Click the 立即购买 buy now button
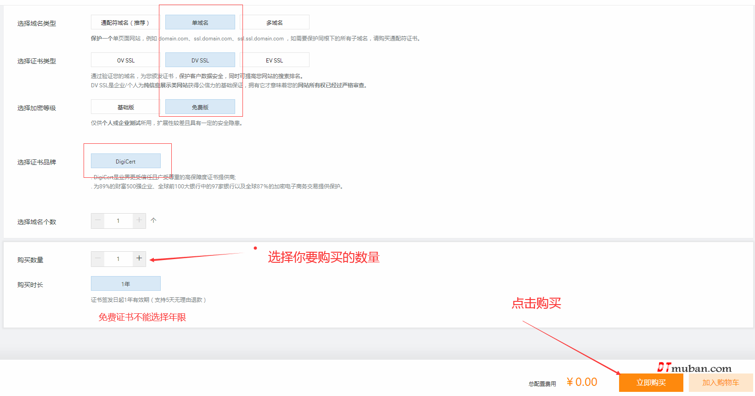755x396 pixels. (x=651, y=383)
